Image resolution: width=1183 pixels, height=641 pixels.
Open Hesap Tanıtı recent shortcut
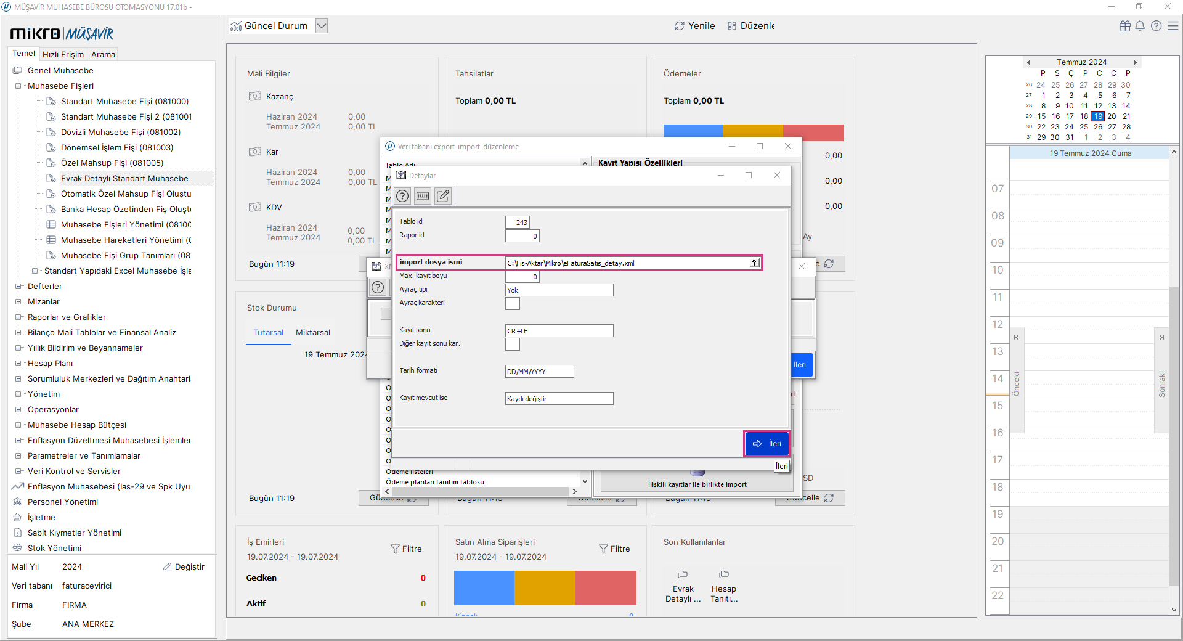point(724,586)
